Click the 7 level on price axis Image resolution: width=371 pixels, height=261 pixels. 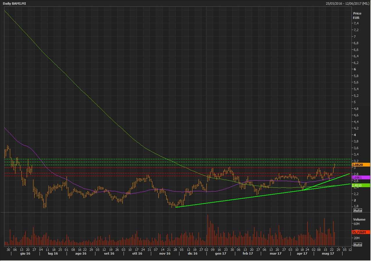point(354,36)
